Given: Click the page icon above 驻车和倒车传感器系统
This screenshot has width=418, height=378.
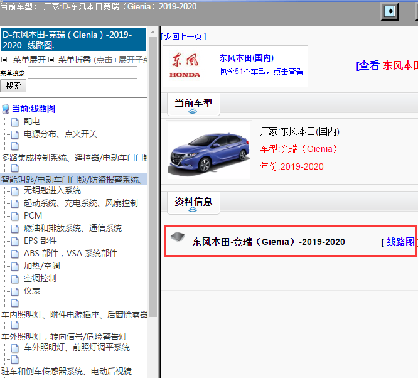Looking at the screenshot, I should click(15, 360).
